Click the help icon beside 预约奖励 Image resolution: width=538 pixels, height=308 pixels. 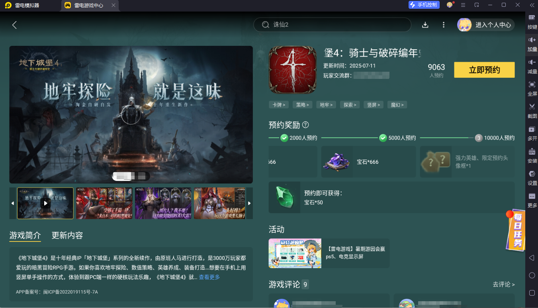pos(305,125)
